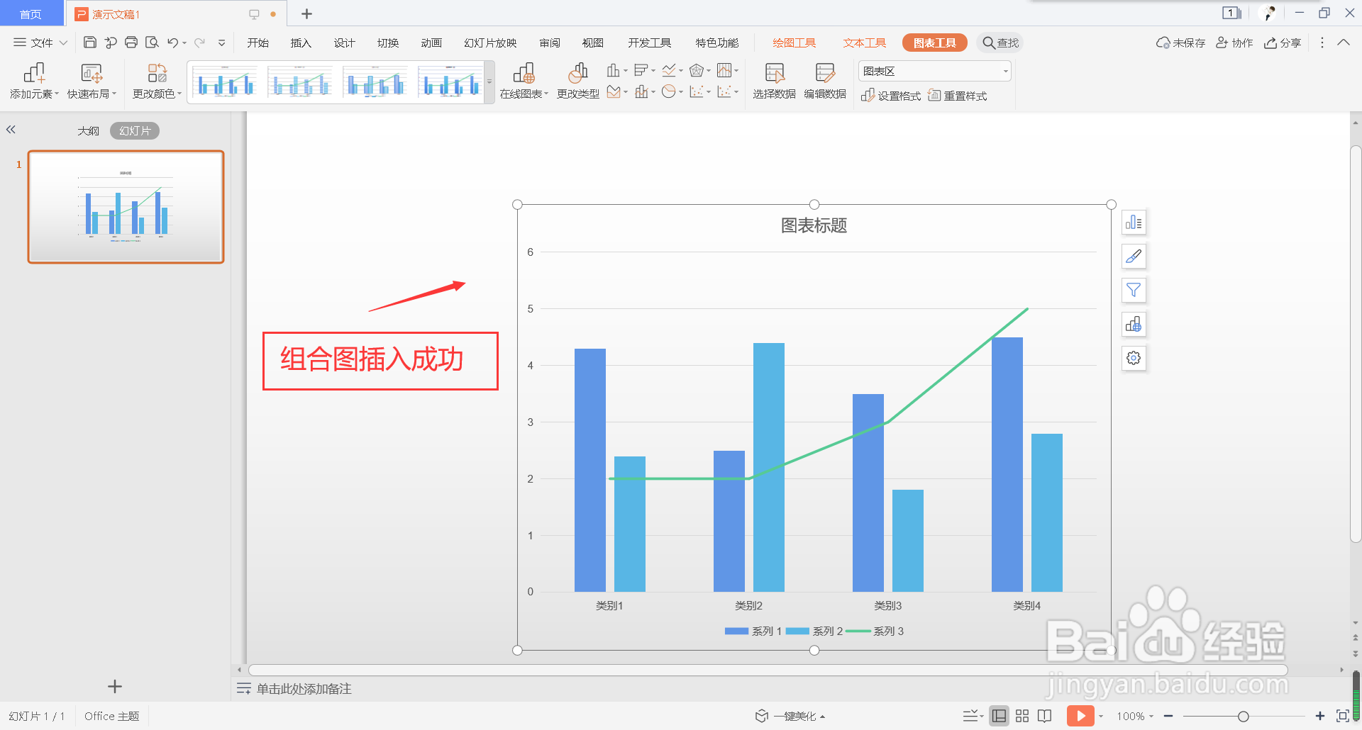
Task: Click 更改类型 to change chart type
Action: point(578,80)
